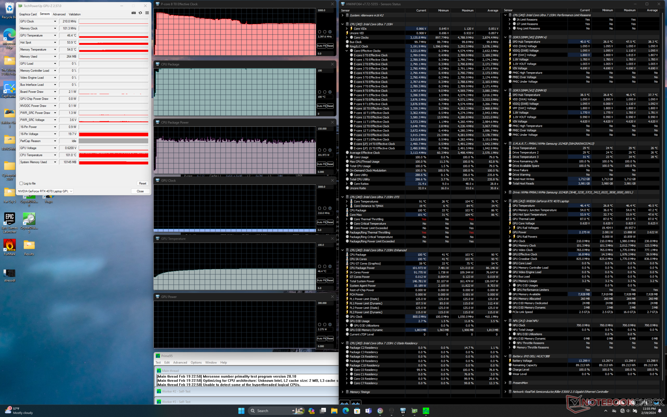Image resolution: width=667 pixels, height=417 pixels.
Task: Open the Results folder on the desktop
Action: pos(29,247)
